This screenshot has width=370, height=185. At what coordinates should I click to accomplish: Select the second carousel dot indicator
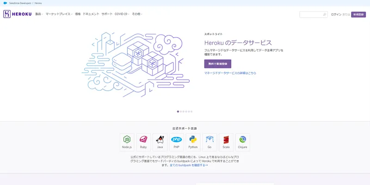pyautogui.click(x=181, y=111)
